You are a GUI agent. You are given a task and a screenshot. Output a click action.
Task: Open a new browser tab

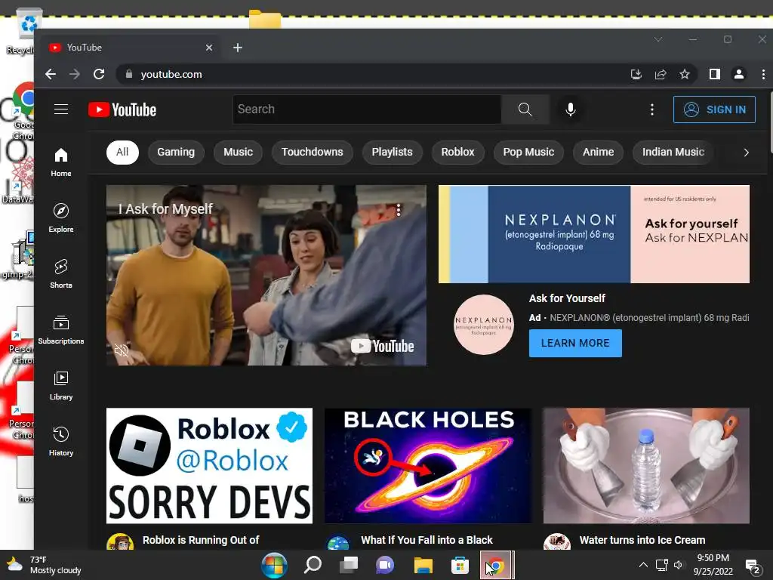pos(238,48)
